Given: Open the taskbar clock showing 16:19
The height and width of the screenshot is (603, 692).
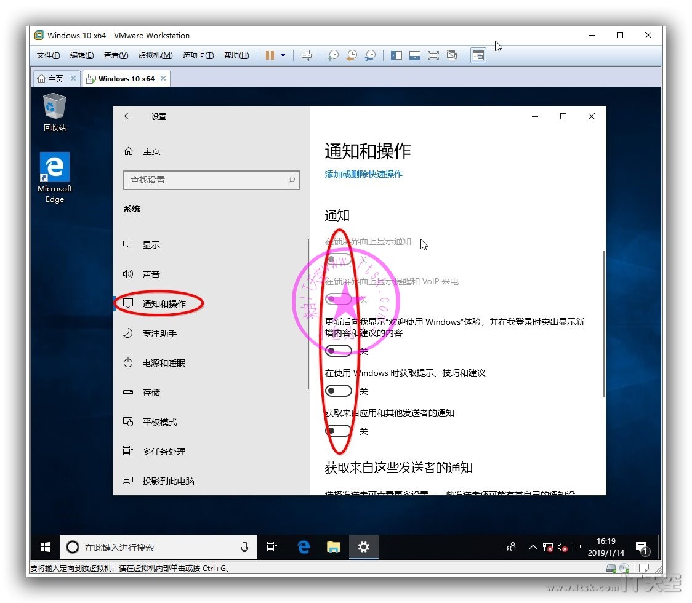Looking at the screenshot, I should 606,547.
